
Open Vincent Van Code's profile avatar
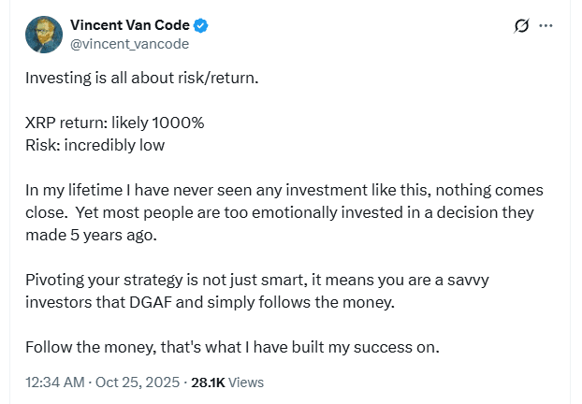coord(44,35)
